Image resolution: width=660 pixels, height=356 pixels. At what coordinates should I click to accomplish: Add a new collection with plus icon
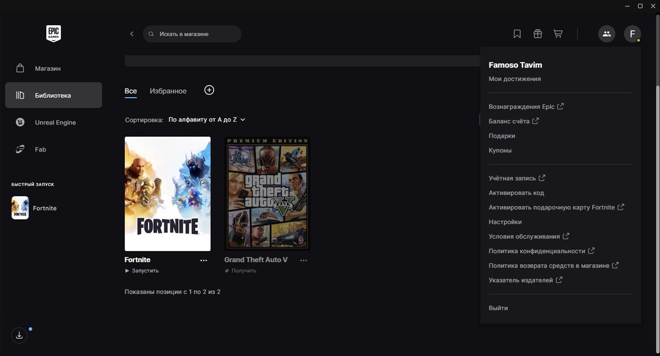click(209, 90)
